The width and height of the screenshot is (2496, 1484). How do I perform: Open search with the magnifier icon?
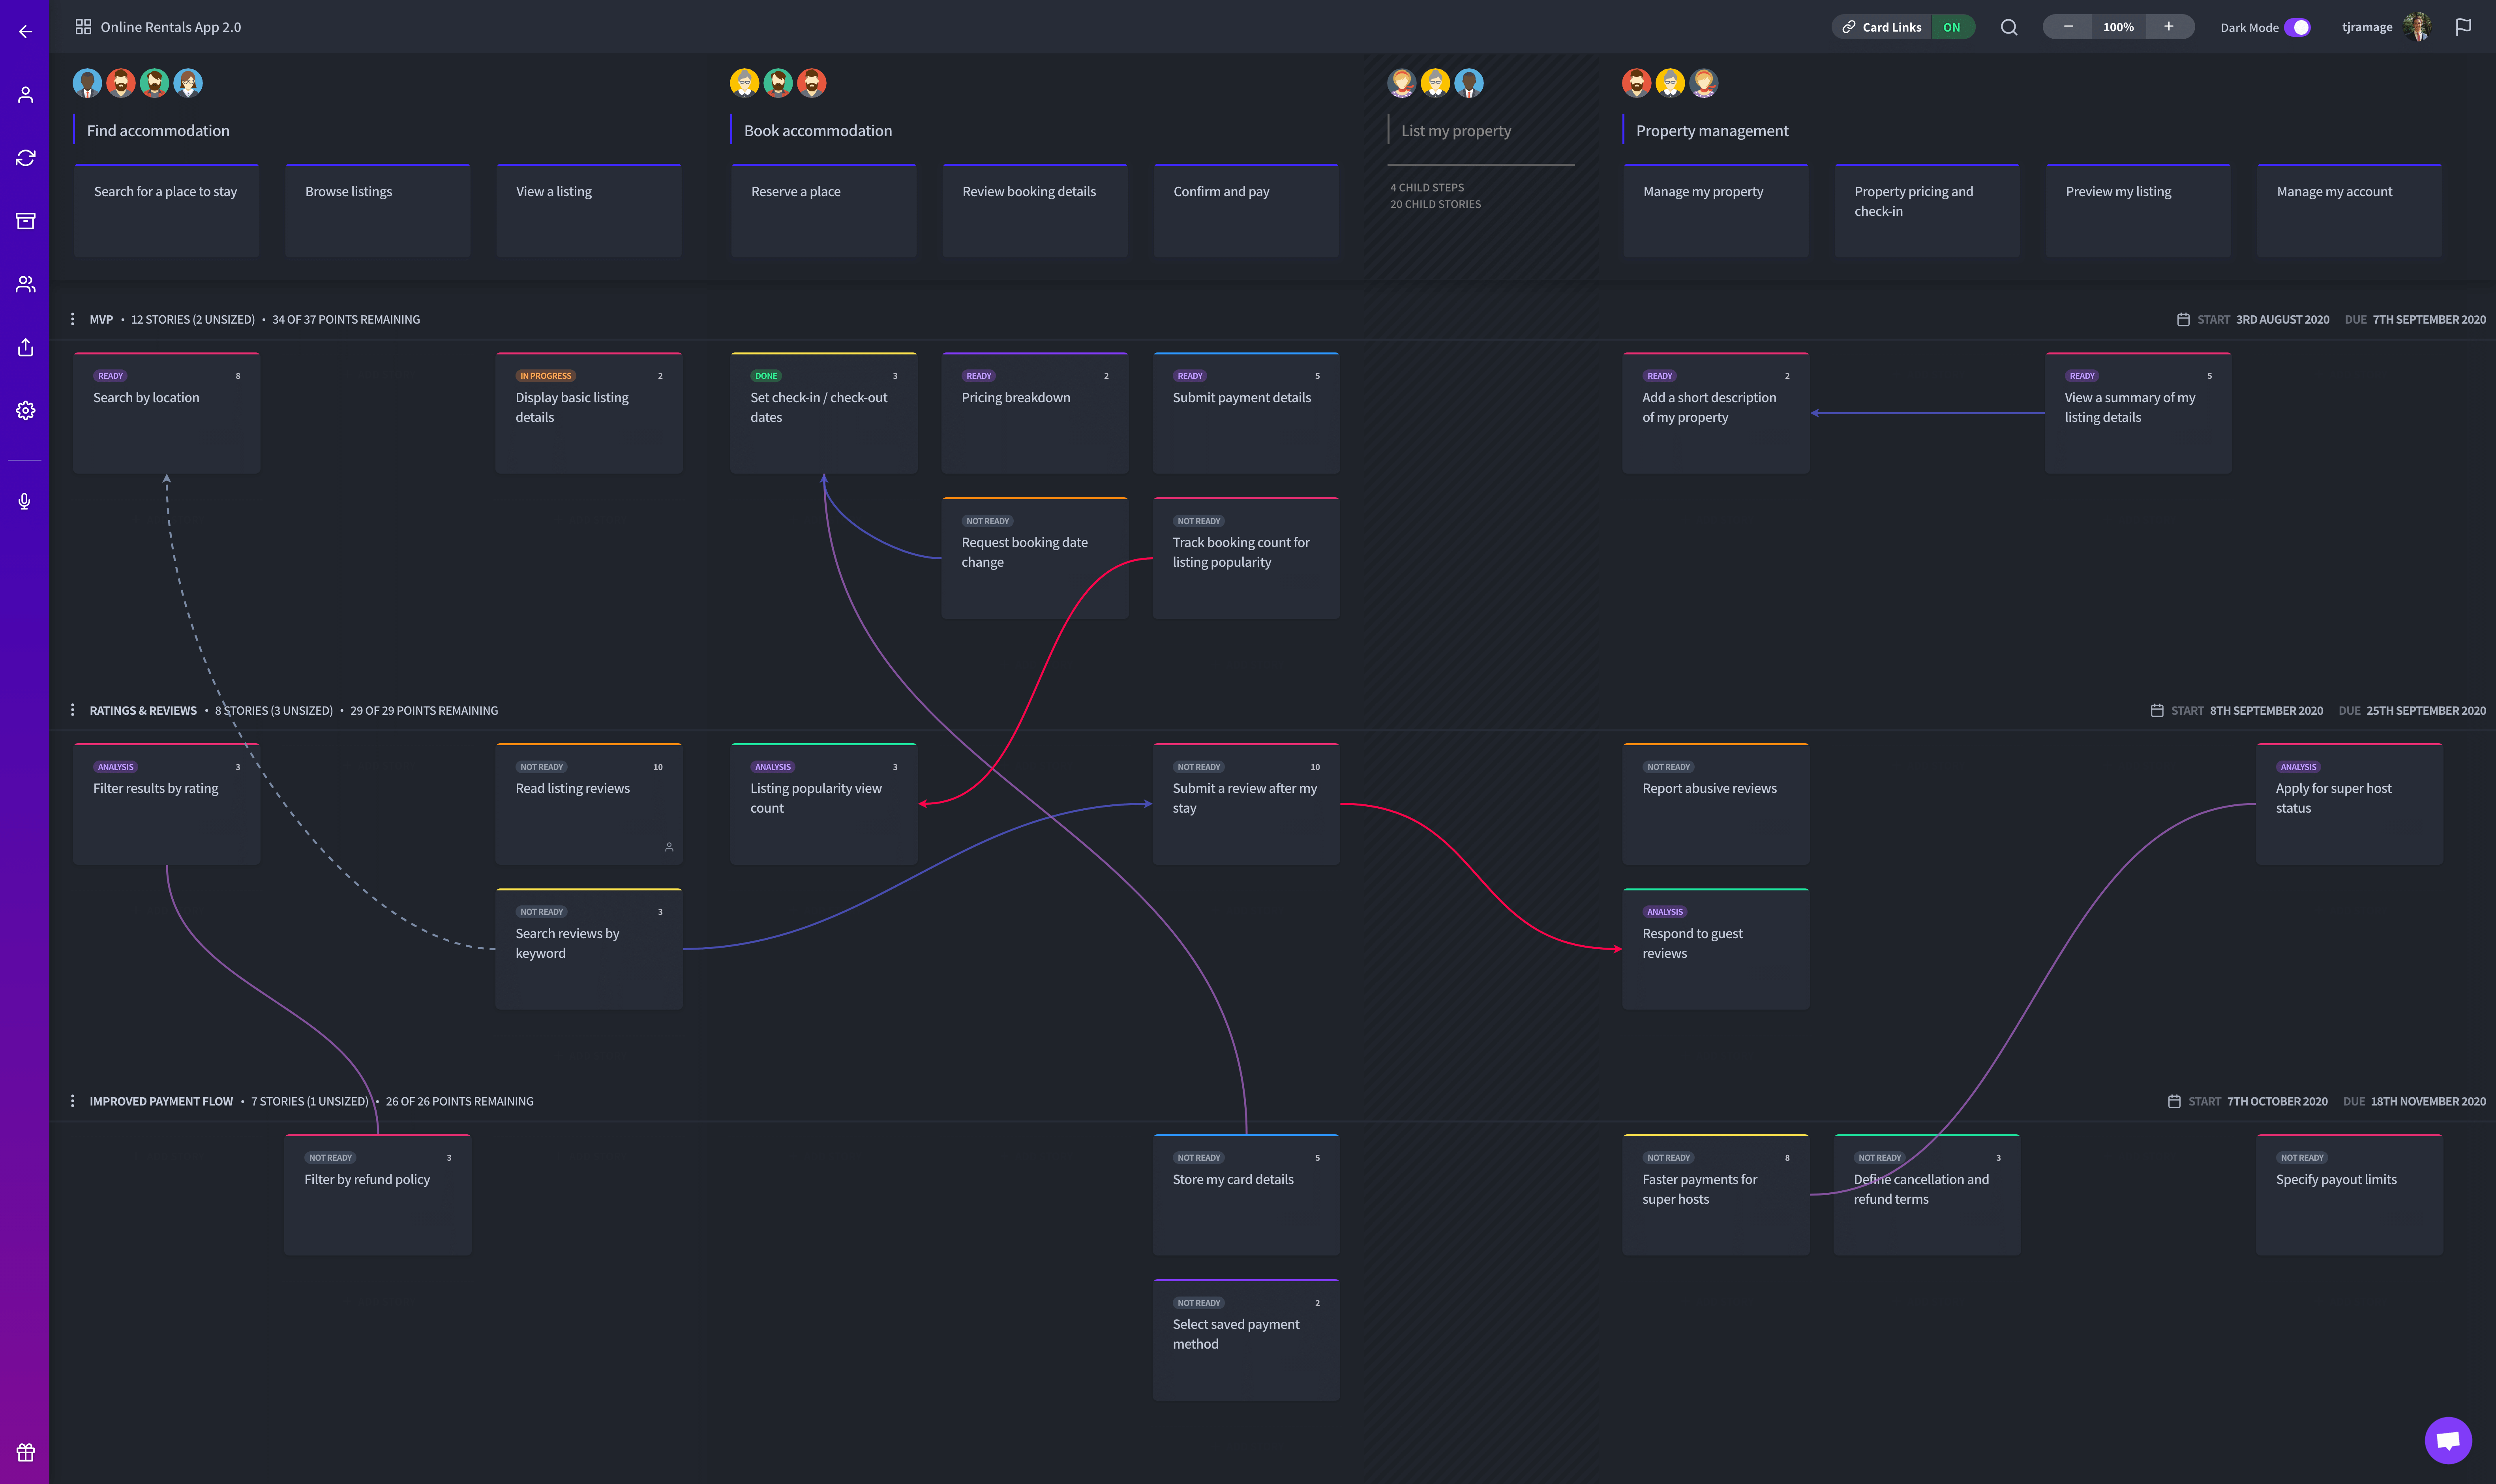coord(2008,27)
